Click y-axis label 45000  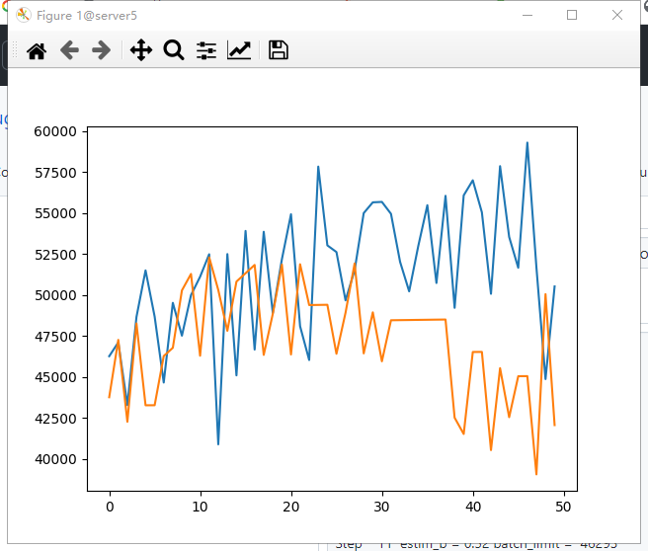(55, 377)
